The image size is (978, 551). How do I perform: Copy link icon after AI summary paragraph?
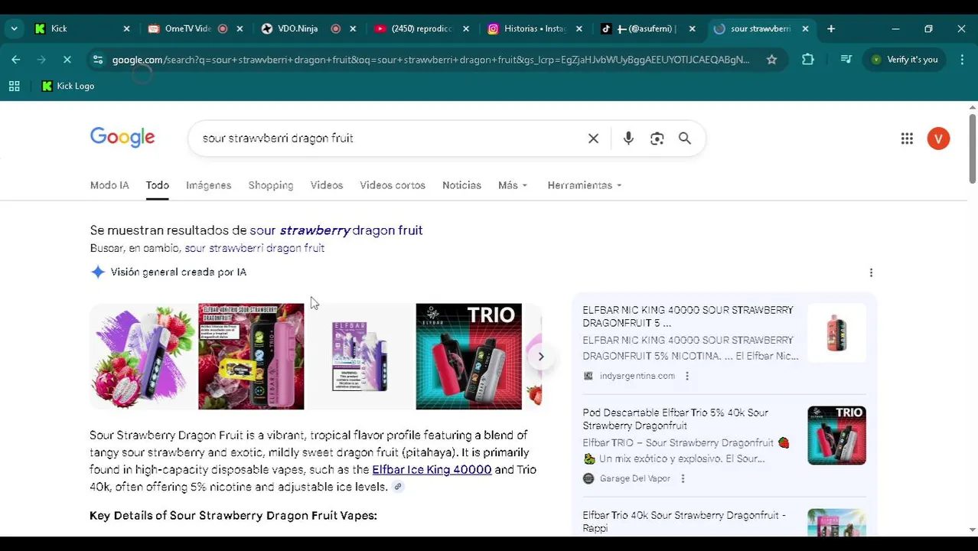(397, 487)
